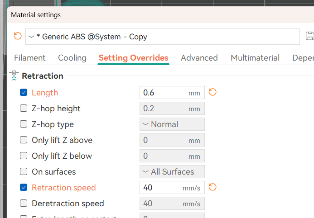Enable the Z-hop height override
314x218 pixels.
pyautogui.click(x=24, y=109)
